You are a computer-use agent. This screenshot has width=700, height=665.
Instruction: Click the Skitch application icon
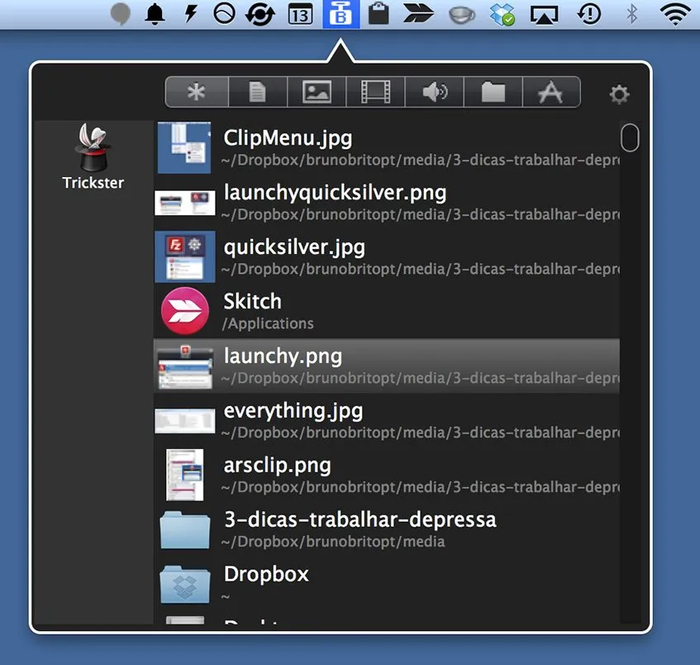pyautogui.click(x=185, y=311)
